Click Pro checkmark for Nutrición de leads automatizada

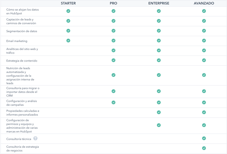coord(113,75)
